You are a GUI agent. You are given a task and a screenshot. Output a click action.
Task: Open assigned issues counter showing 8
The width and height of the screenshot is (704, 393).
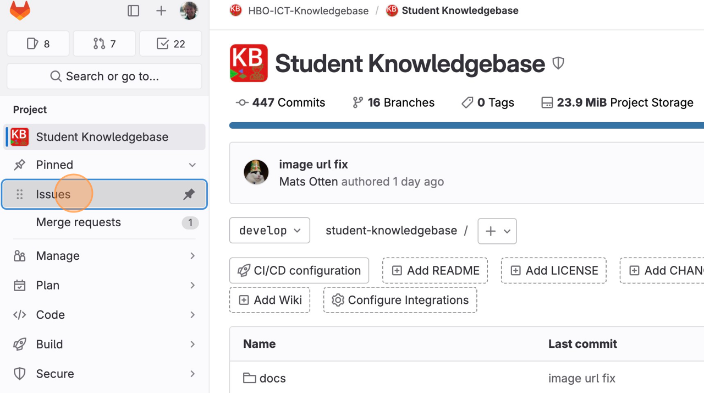click(38, 43)
